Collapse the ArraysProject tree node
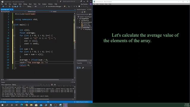The width and height of the screenshot is (190, 107). click(78, 19)
